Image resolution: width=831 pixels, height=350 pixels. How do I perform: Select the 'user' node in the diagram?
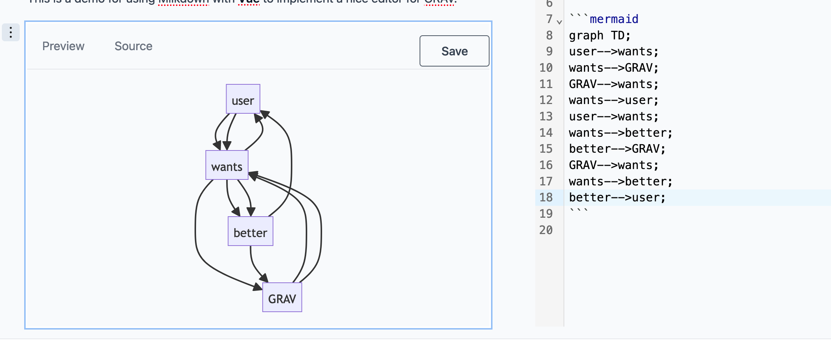[243, 99]
